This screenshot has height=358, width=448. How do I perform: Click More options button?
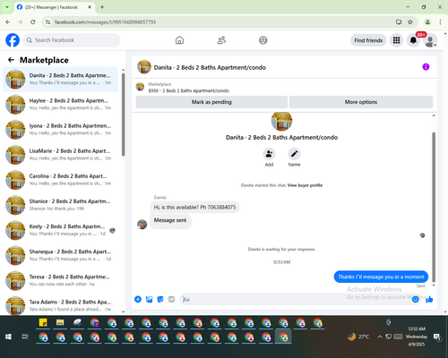coord(361,102)
